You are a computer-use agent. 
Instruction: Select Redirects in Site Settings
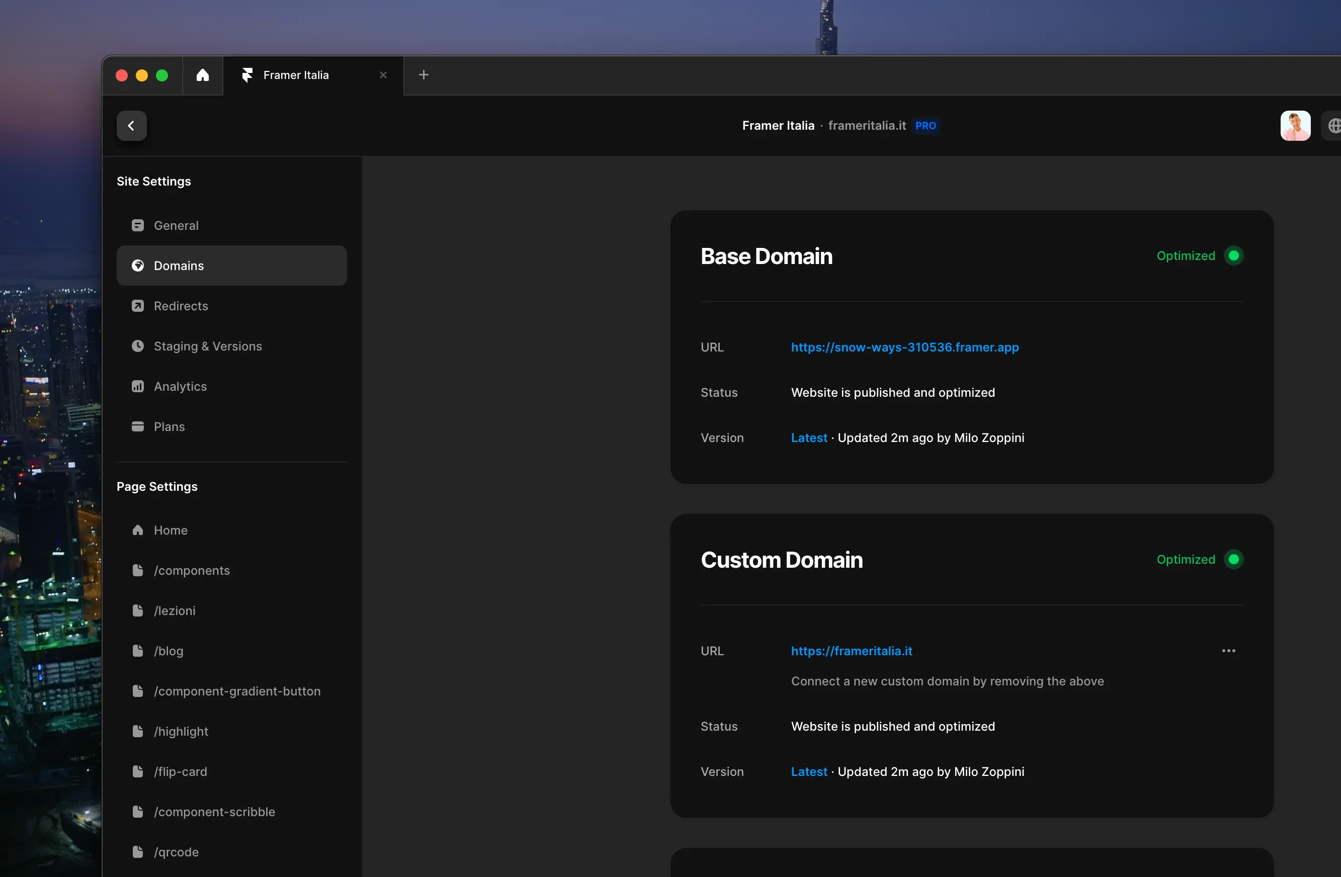(x=180, y=306)
